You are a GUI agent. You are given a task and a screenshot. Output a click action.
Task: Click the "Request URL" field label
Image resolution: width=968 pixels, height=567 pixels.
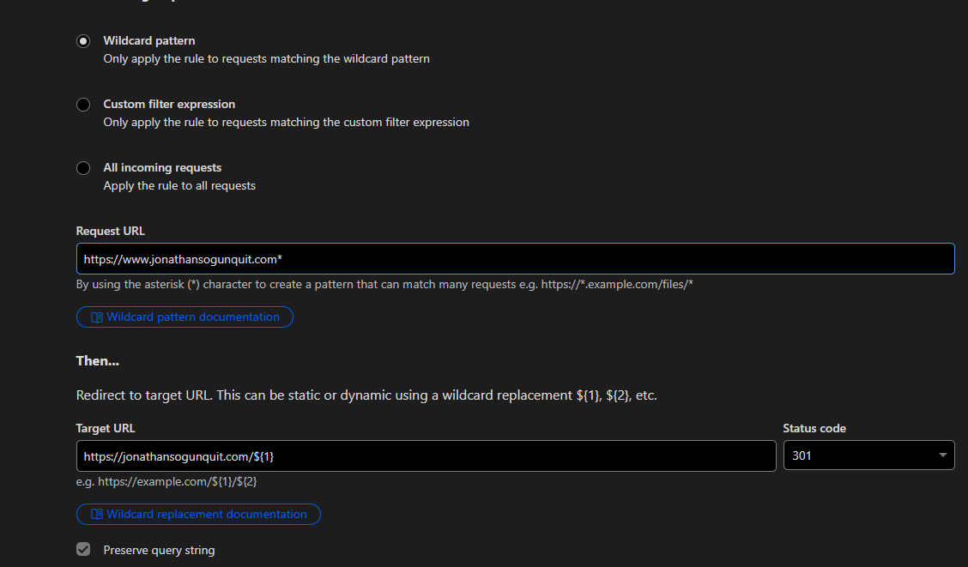(111, 232)
